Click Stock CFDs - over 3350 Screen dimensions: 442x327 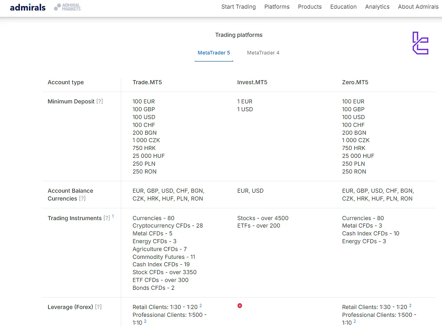click(164, 272)
